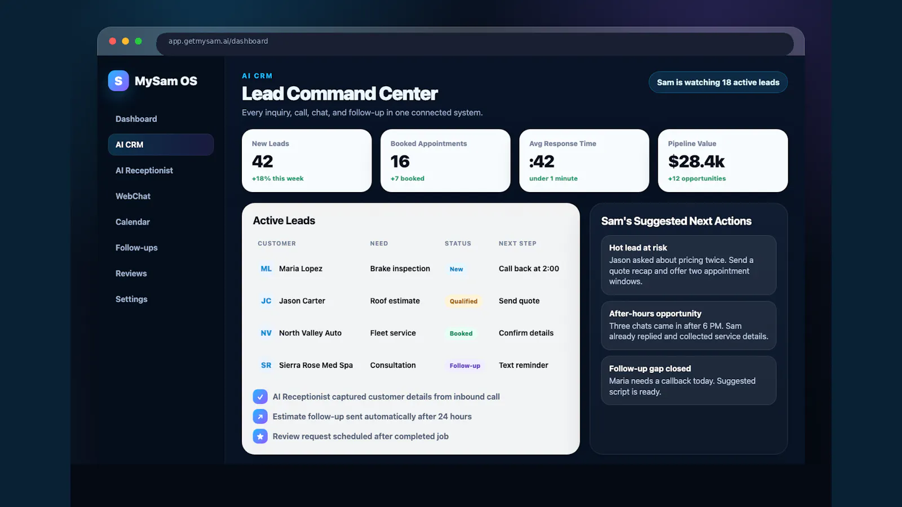Click the MySam OS logo icon
The height and width of the screenshot is (507, 902).
[x=118, y=81]
